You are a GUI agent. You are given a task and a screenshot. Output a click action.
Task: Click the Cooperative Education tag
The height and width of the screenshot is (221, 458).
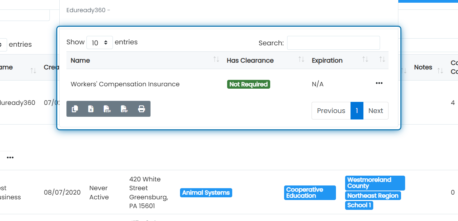pos(310,193)
